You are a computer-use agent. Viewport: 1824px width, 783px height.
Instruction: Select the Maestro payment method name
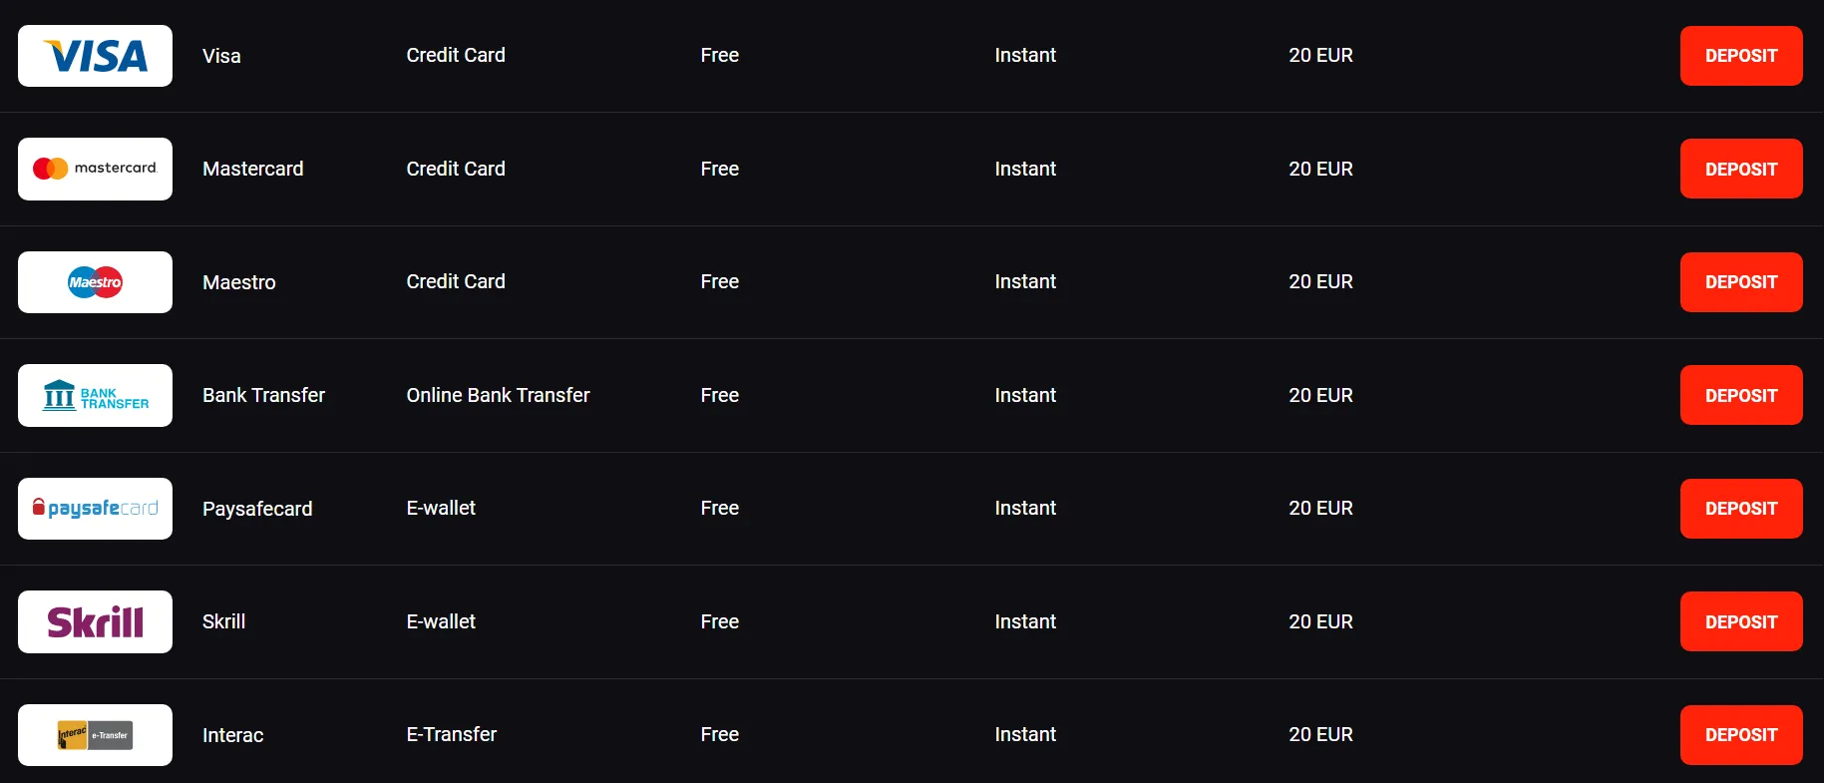(238, 282)
